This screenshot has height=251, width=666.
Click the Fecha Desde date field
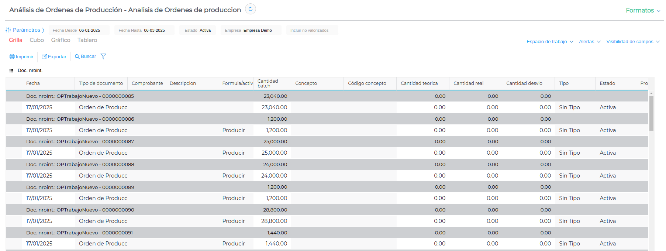[x=89, y=30]
